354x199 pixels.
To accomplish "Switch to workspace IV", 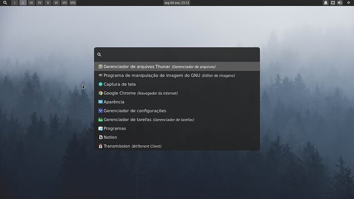I will [40, 3].
